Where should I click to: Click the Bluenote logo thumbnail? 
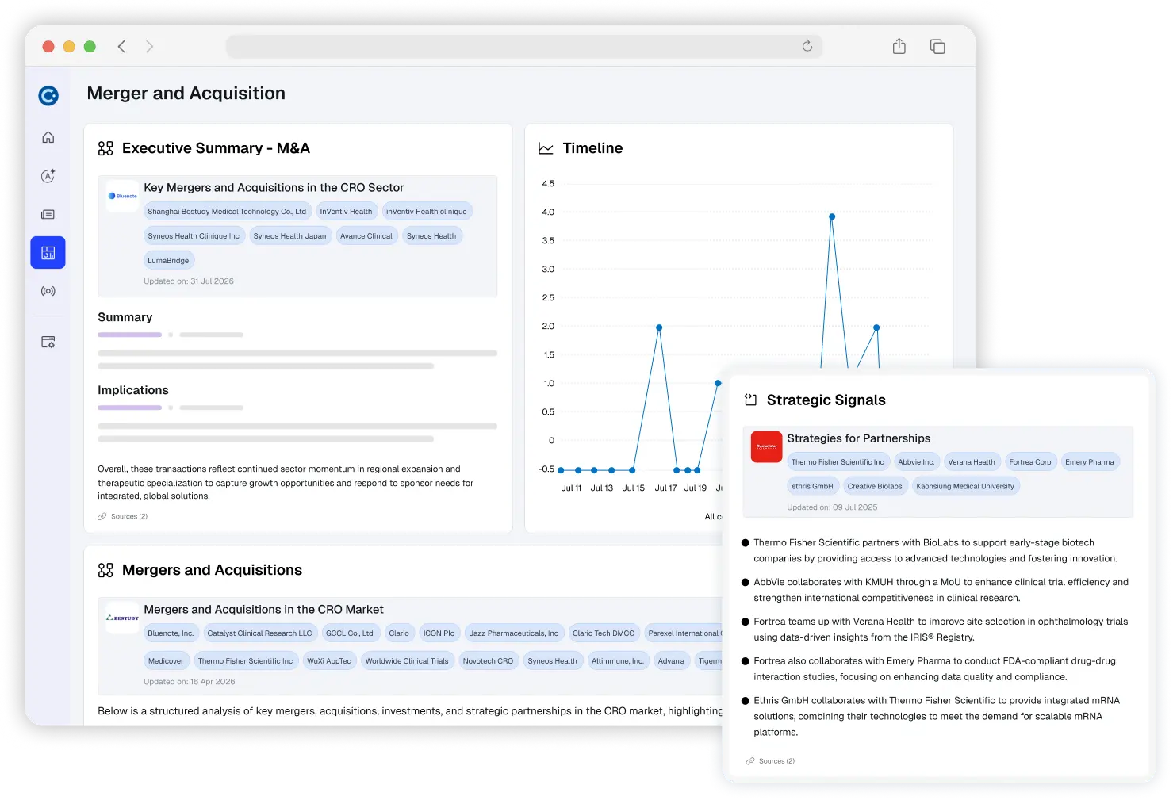click(122, 196)
